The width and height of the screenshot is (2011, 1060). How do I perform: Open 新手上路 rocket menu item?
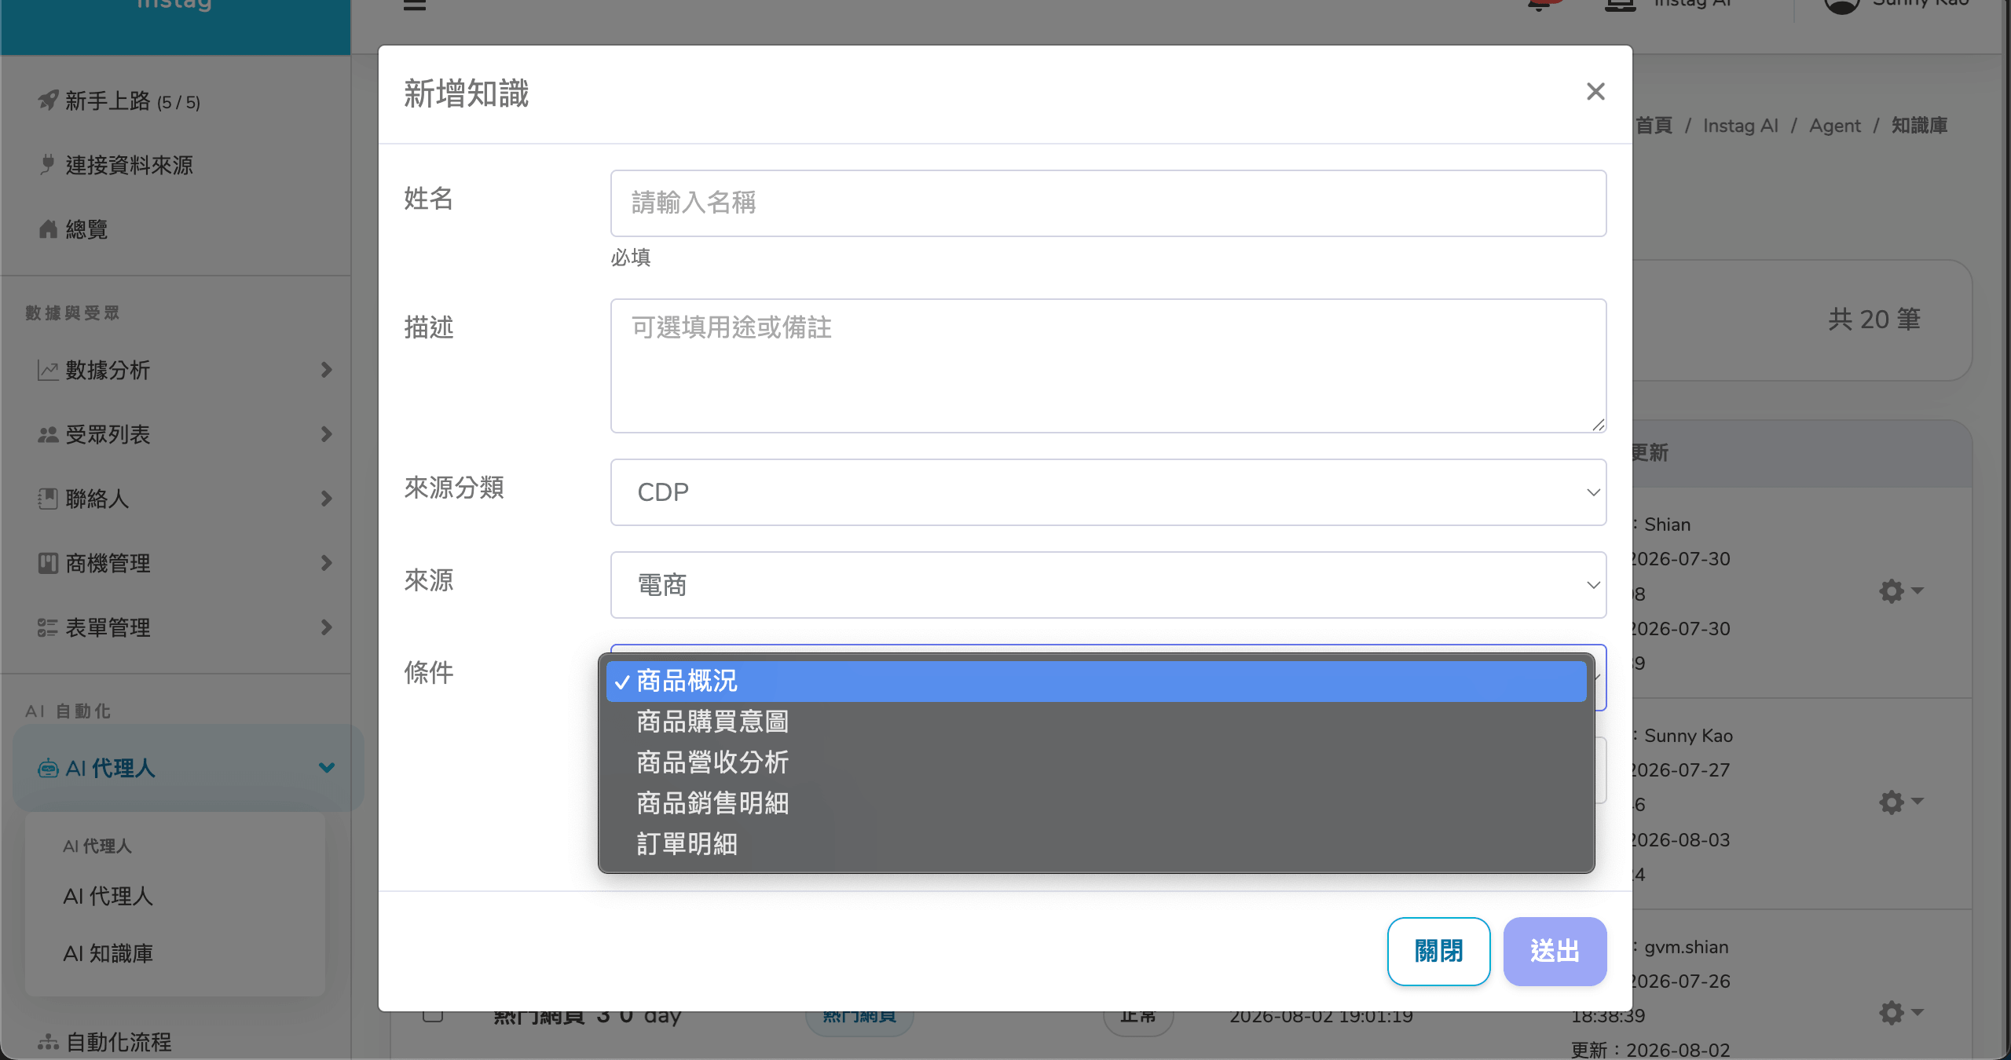pyautogui.click(x=119, y=101)
